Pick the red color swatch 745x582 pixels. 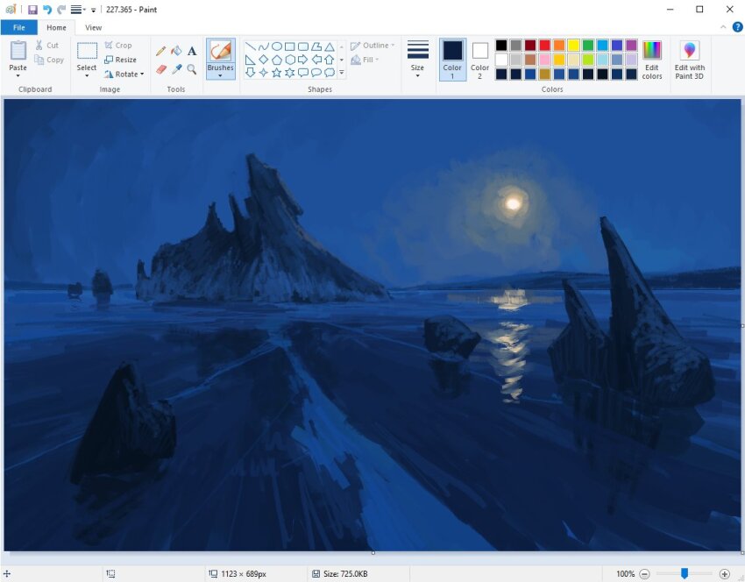544,46
